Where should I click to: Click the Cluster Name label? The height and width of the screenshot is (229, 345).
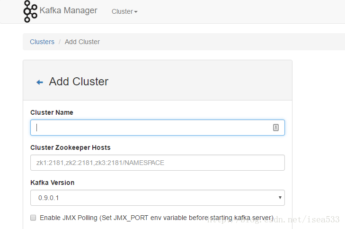click(52, 112)
